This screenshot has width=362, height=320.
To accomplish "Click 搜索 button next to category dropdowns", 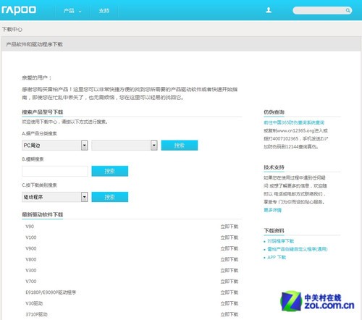I will coord(180,146).
